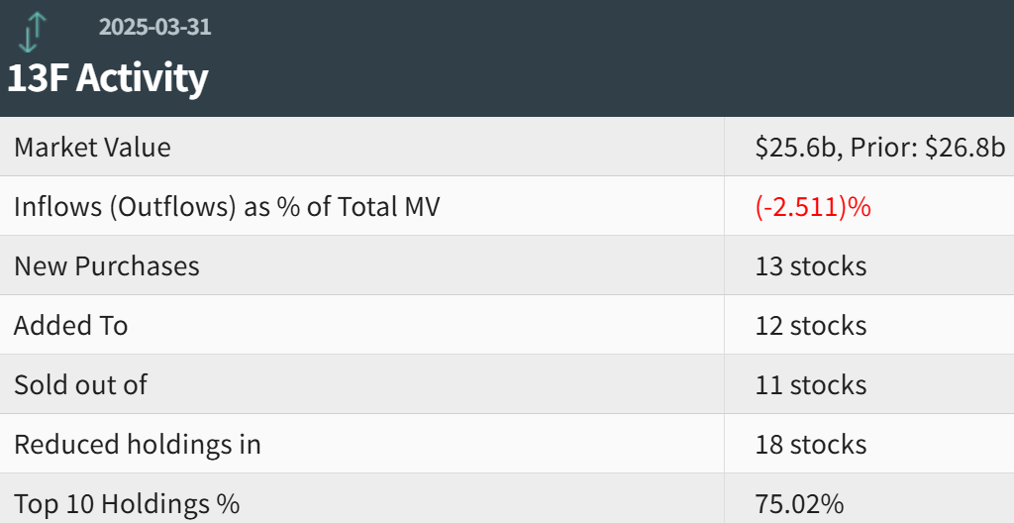Select the Reduced holdings in label
This screenshot has width=1014, height=523.
138,445
